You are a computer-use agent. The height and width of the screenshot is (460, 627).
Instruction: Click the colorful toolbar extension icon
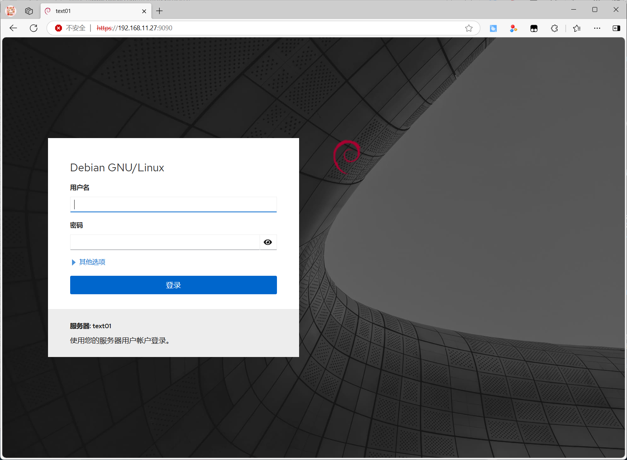pos(513,28)
